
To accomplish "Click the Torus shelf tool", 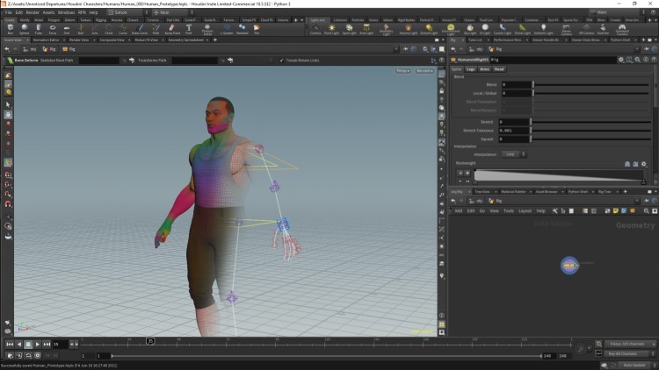I will pyautogui.click(x=54, y=29).
